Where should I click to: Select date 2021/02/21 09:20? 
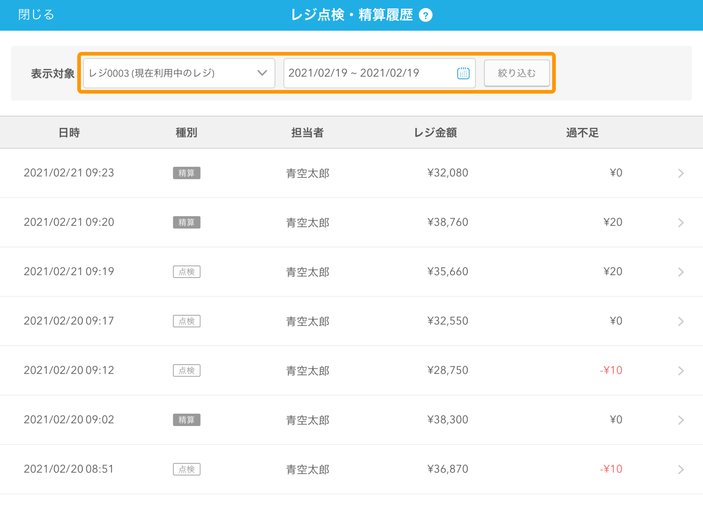tap(69, 222)
